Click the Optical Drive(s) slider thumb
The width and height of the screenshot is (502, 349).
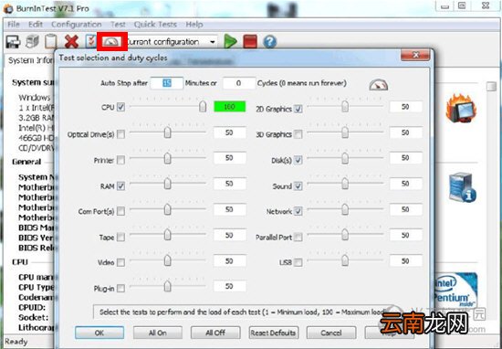tap(167, 132)
